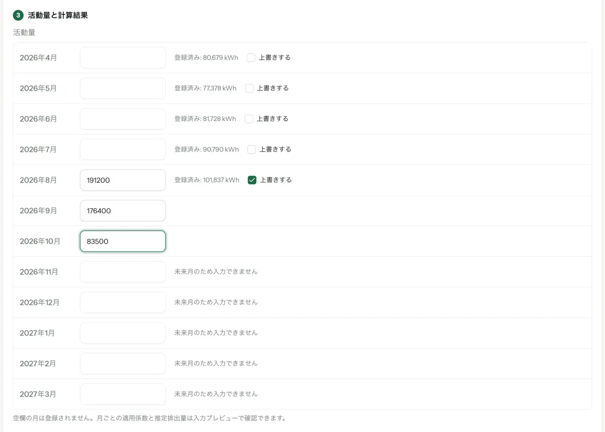The height and width of the screenshot is (432, 605).
Task: Toggle 上書きする checkbox for 2026年7月
Action: (x=251, y=149)
